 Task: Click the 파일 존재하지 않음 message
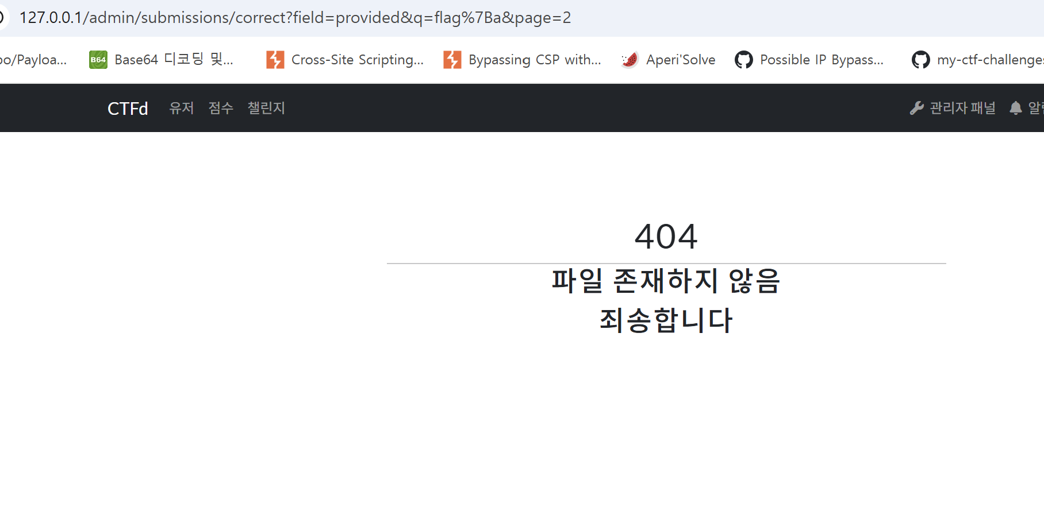[666, 281]
